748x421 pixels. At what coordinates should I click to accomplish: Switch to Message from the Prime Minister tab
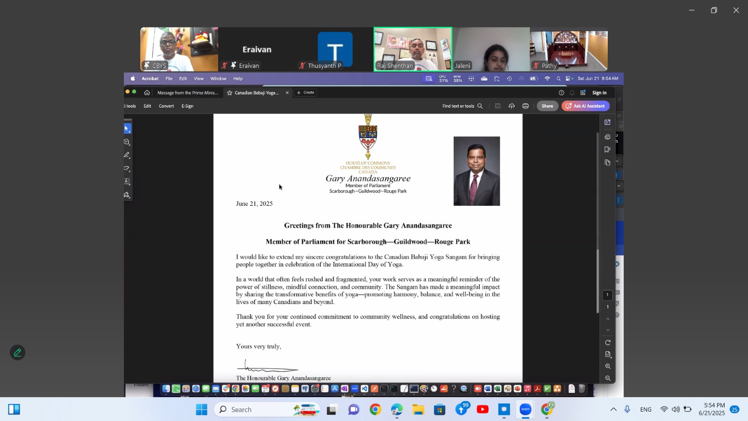[187, 93]
